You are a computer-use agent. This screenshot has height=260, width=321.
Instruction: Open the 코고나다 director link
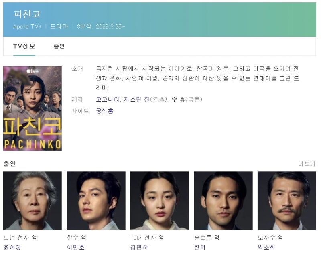(108, 99)
